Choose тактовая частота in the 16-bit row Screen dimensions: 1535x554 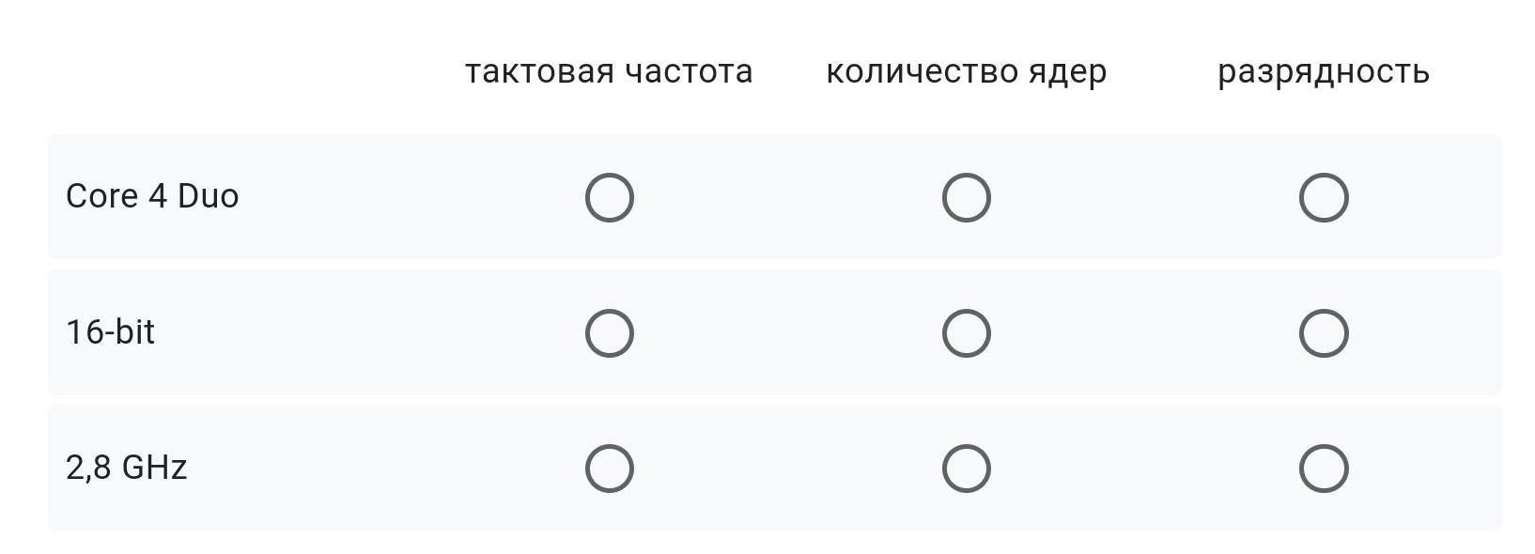tap(609, 333)
